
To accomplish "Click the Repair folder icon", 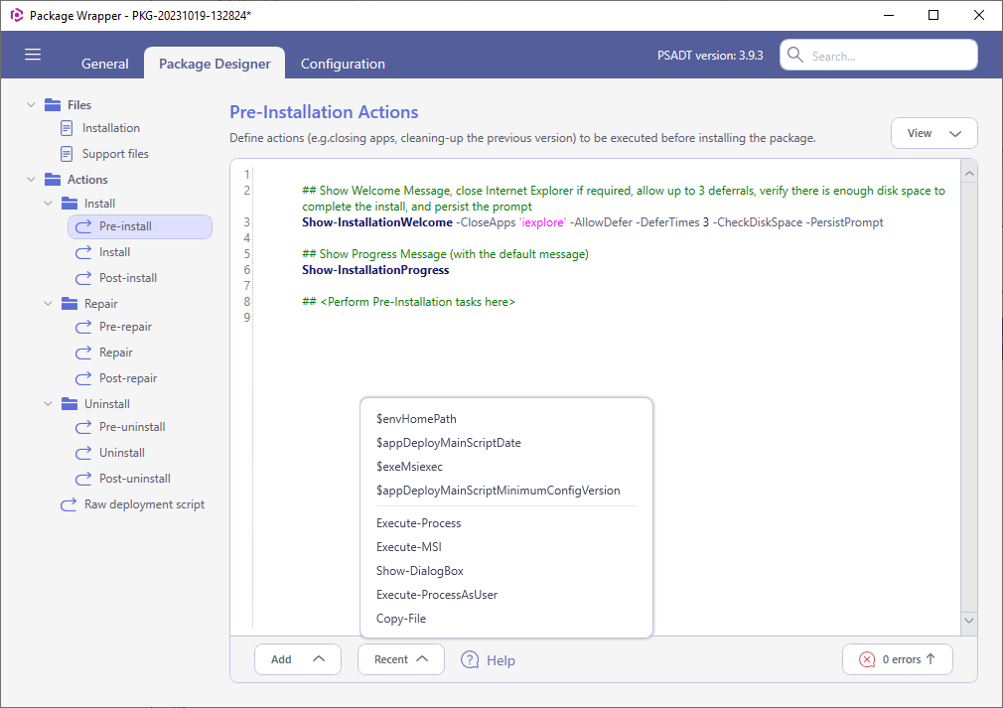I will click(x=70, y=304).
